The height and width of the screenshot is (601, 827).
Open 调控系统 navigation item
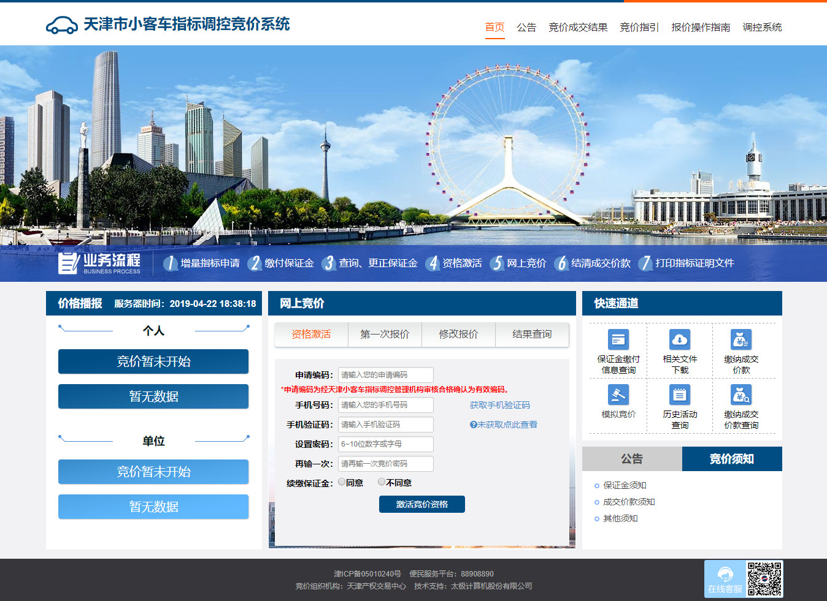[762, 27]
